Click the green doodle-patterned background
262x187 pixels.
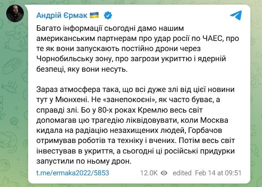tap(13, 100)
